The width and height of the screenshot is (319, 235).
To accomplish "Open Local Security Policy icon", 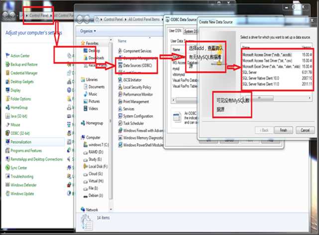I will [120, 87].
